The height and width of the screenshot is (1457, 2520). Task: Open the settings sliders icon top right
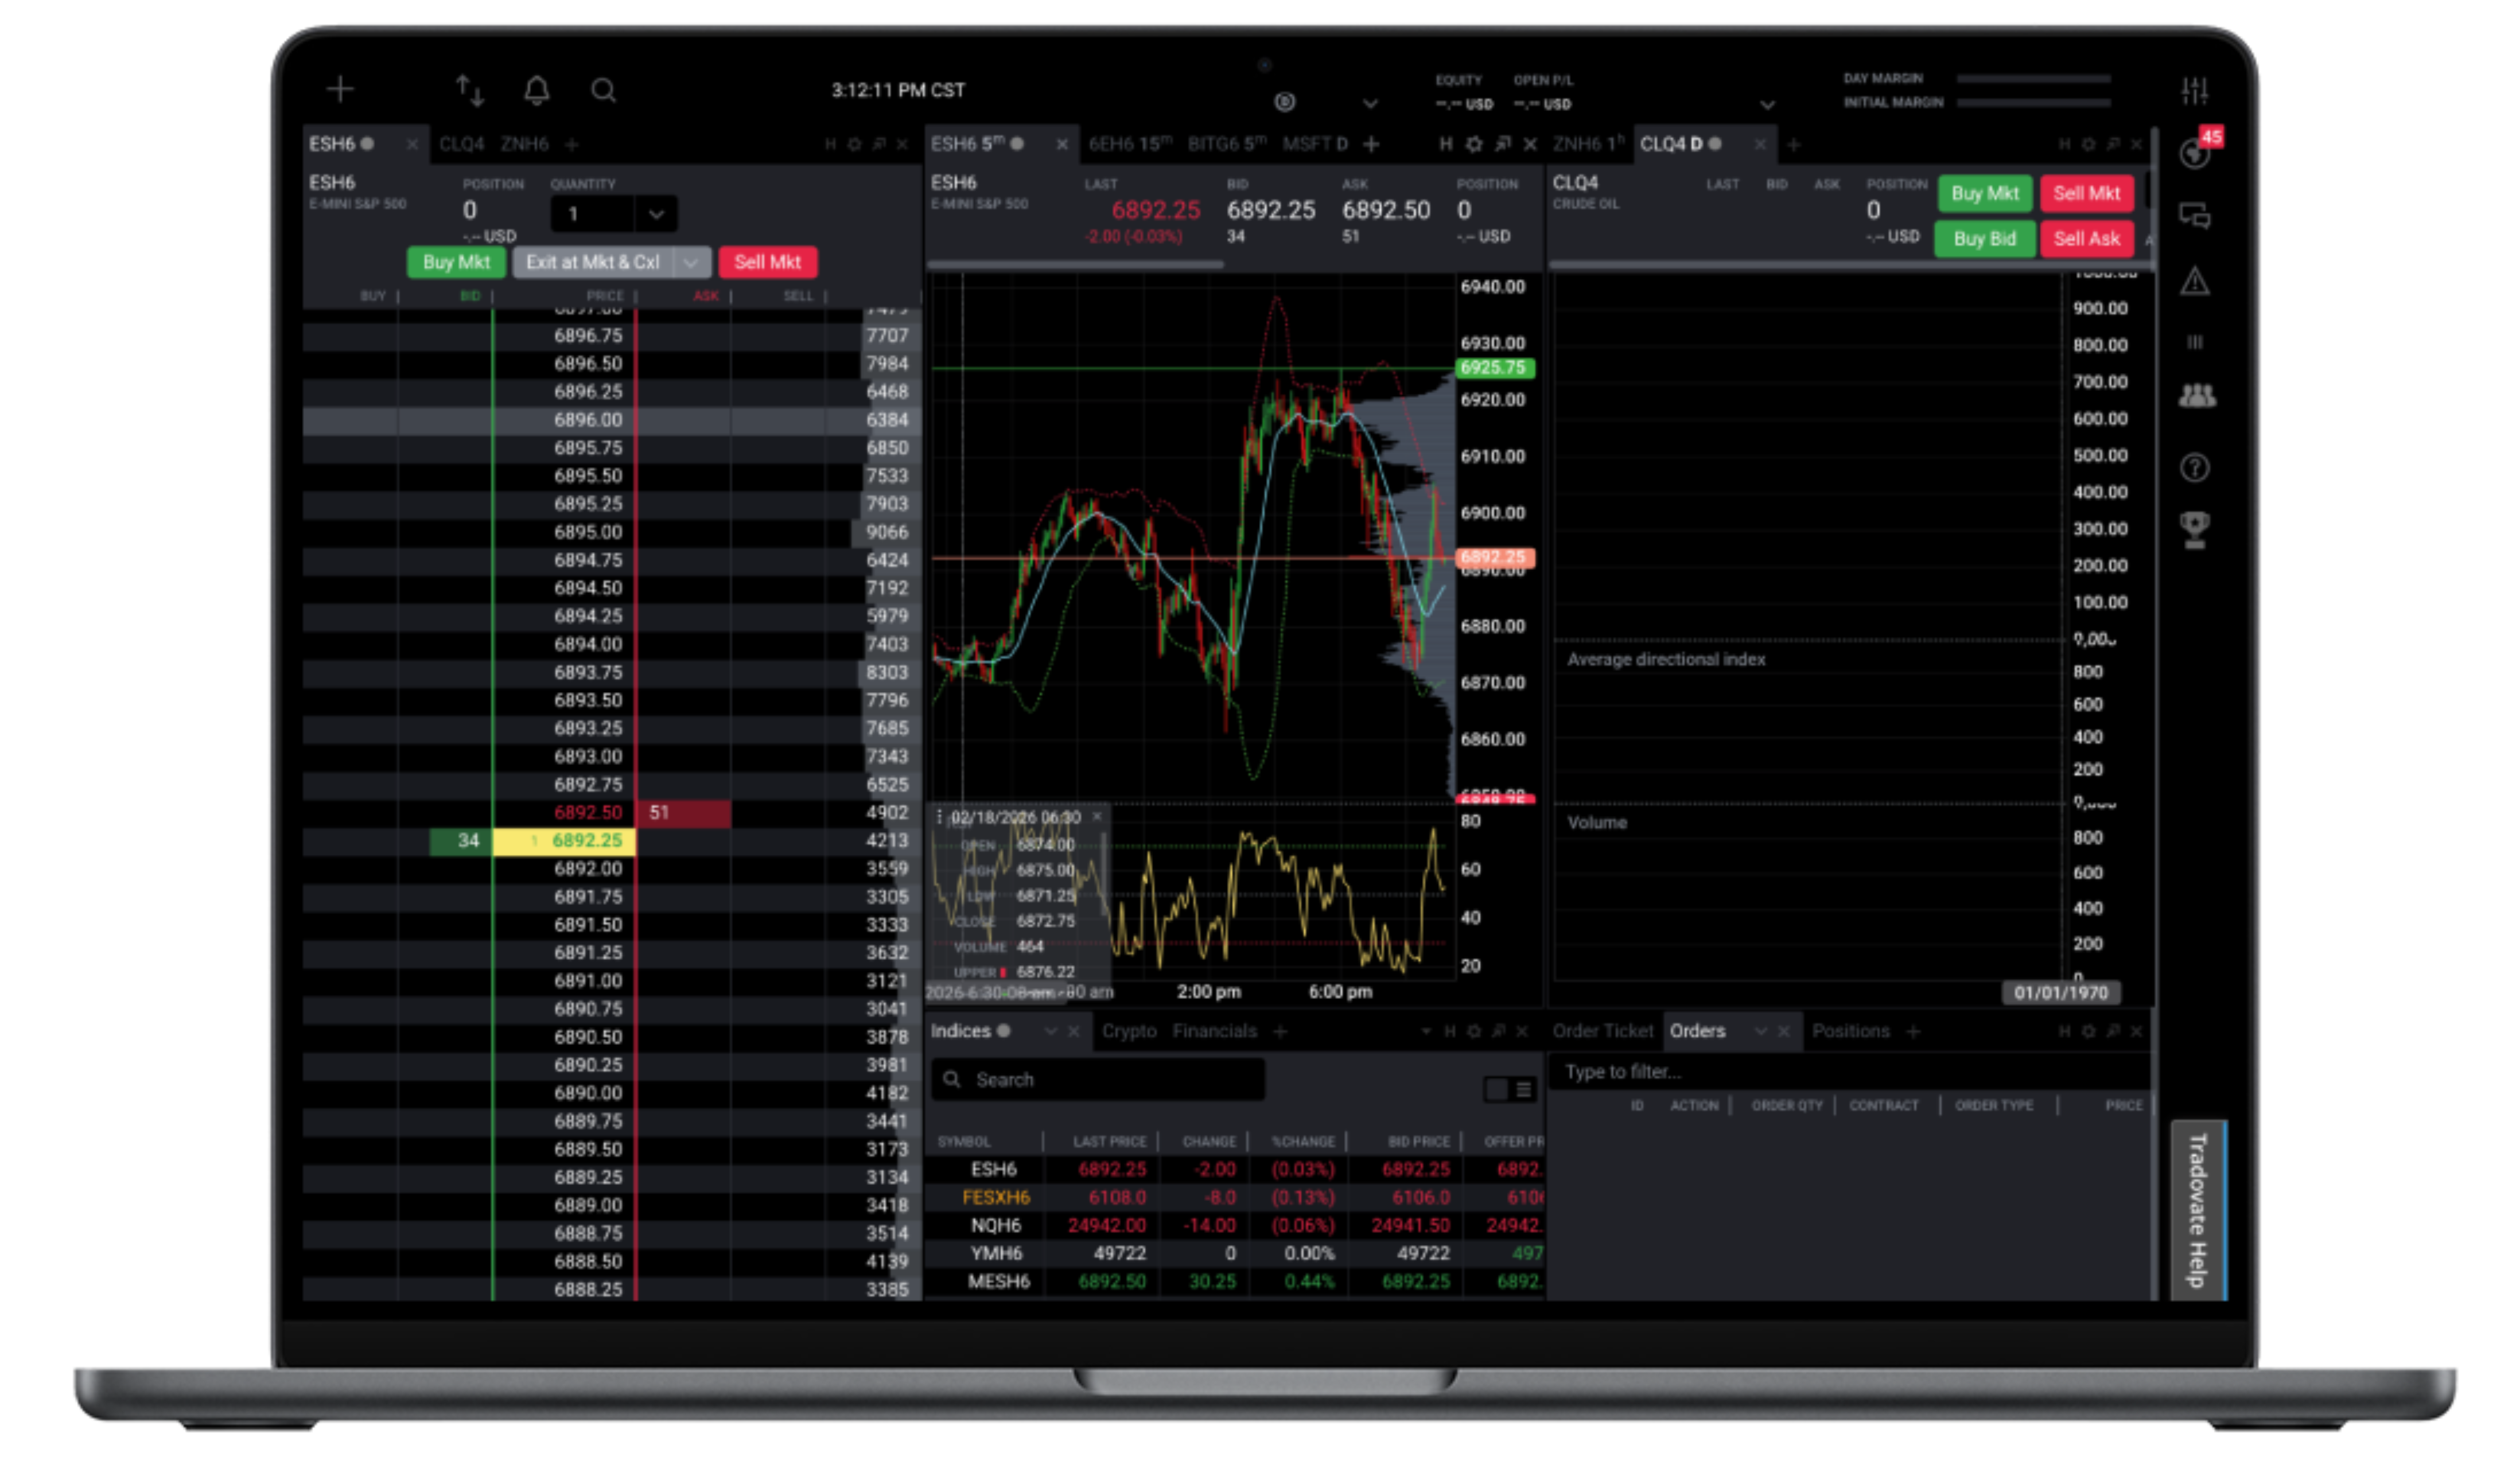[x=2194, y=91]
